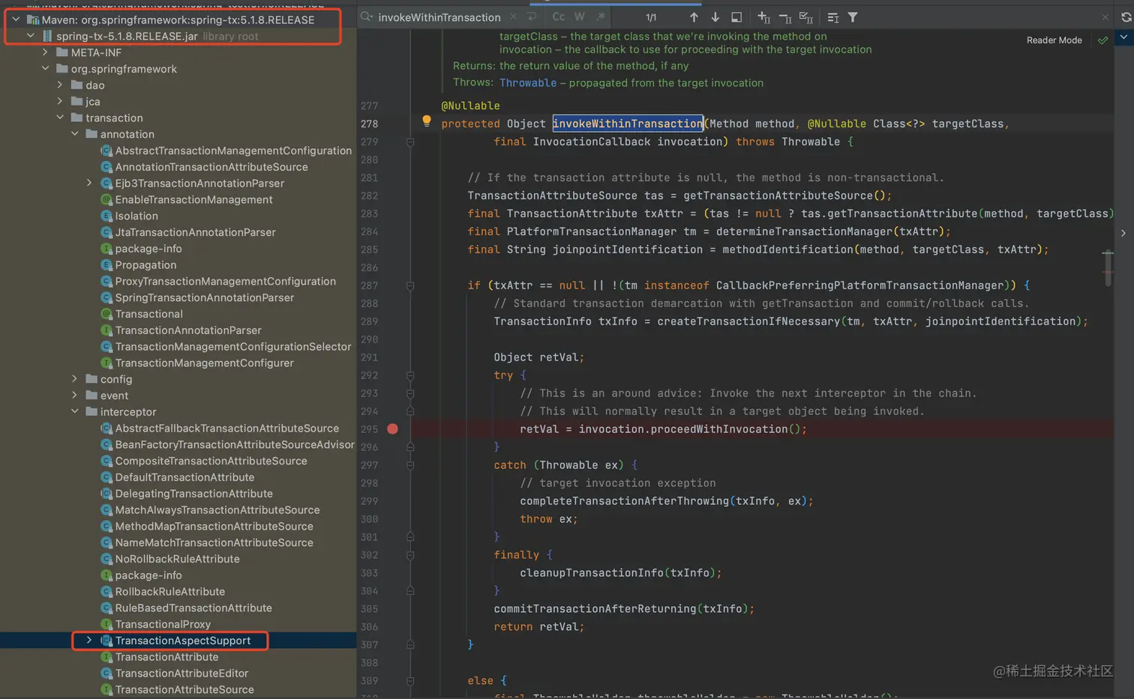The image size is (1134, 699).
Task: Expand Ejb3TransactionAnnotationParser class node
Action: point(89,184)
